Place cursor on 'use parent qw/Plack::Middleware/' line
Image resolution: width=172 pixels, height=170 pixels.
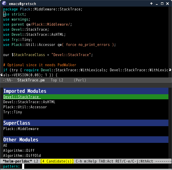pyautogui.click(x=38, y=24)
